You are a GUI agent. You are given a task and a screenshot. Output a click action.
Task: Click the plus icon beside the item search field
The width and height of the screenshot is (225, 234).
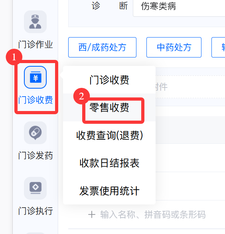coord(92,215)
